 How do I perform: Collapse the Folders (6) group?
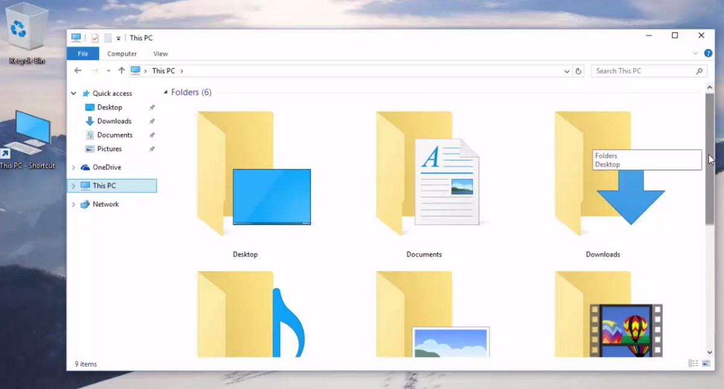(165, 92)
